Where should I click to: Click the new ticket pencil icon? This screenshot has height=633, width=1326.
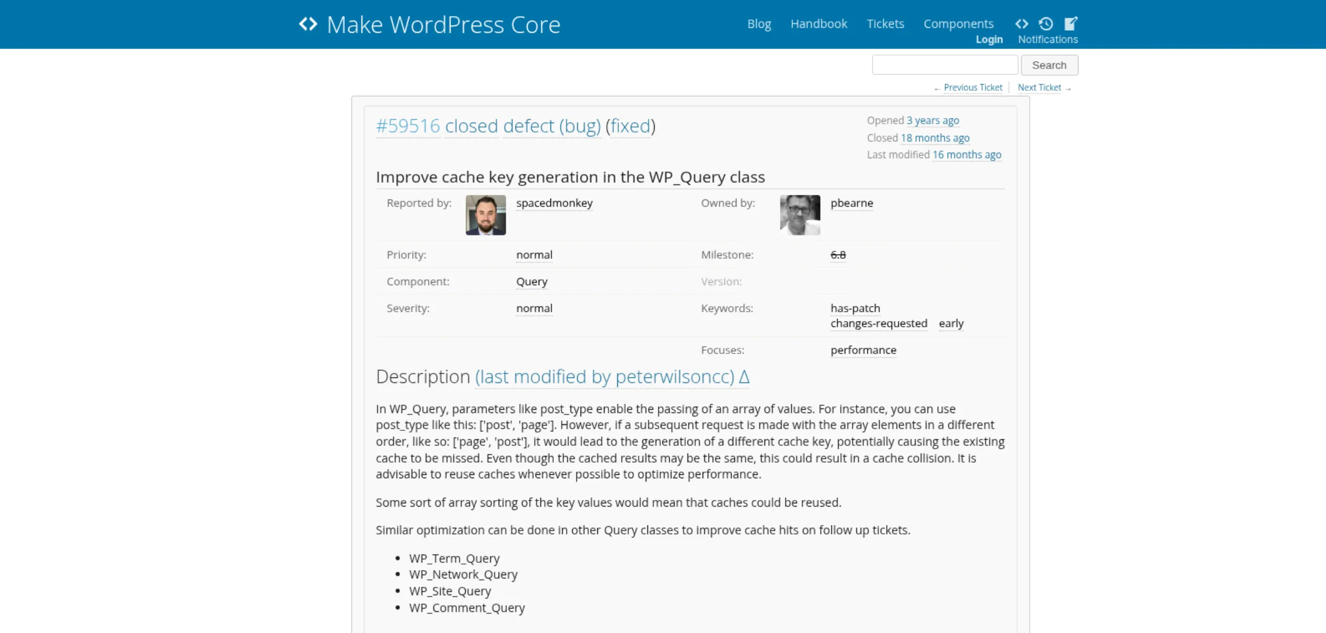(x=1071, y=23)
